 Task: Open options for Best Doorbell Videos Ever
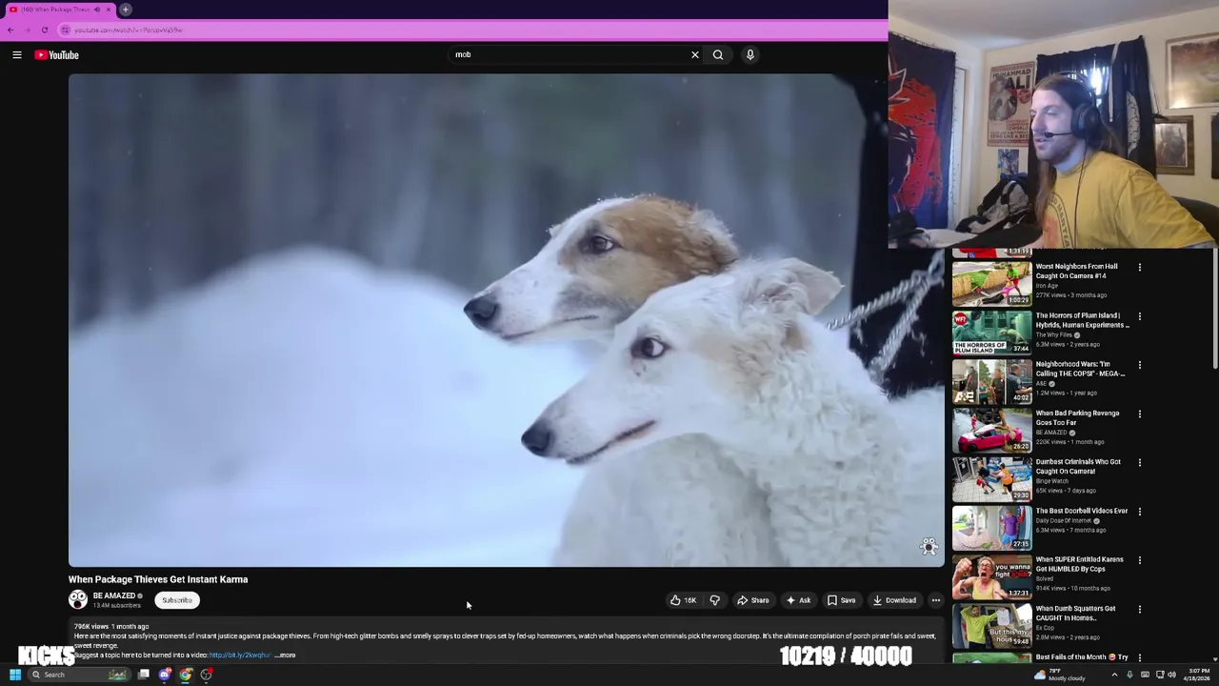pos(1139,512)
